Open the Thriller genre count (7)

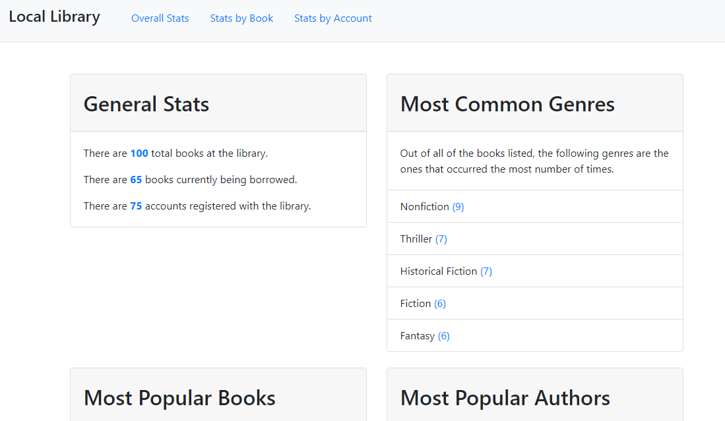coord(442,239)
